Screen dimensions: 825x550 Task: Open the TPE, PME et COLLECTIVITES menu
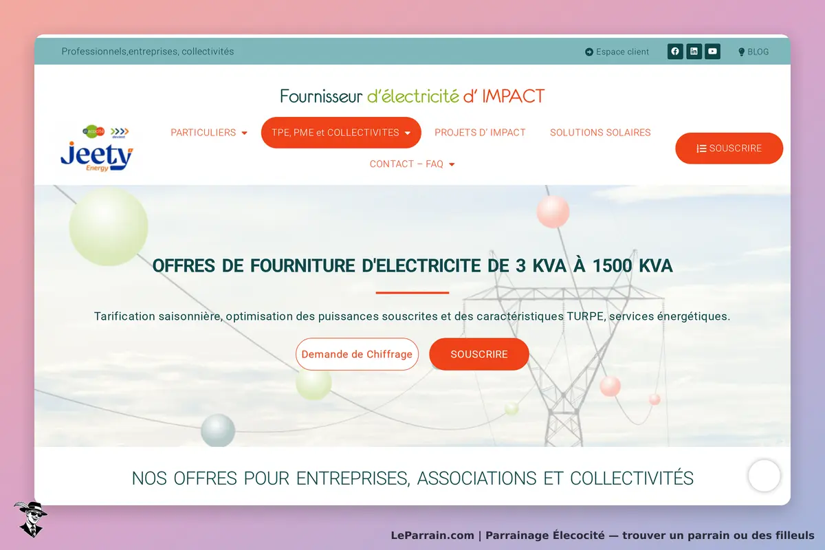[341, 133]
